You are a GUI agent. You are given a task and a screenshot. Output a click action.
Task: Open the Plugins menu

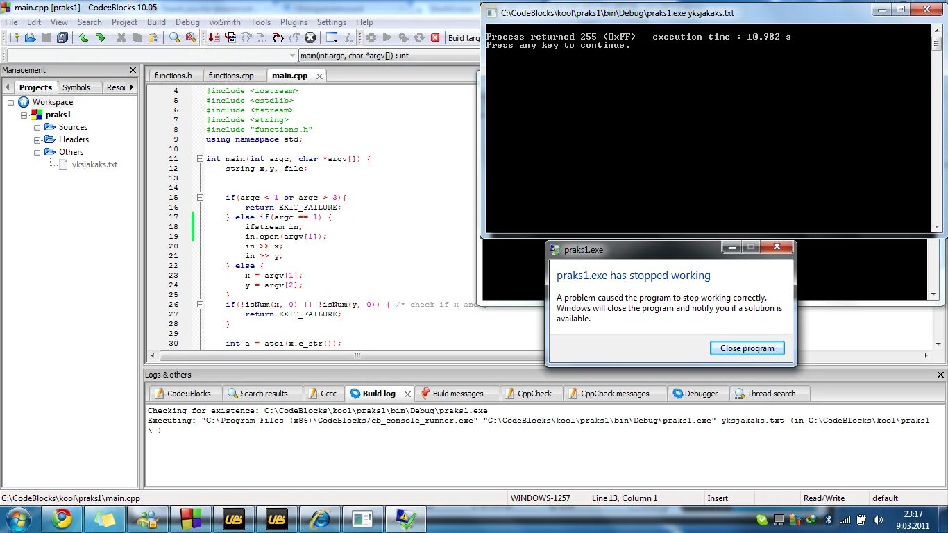tap(294, 22)
